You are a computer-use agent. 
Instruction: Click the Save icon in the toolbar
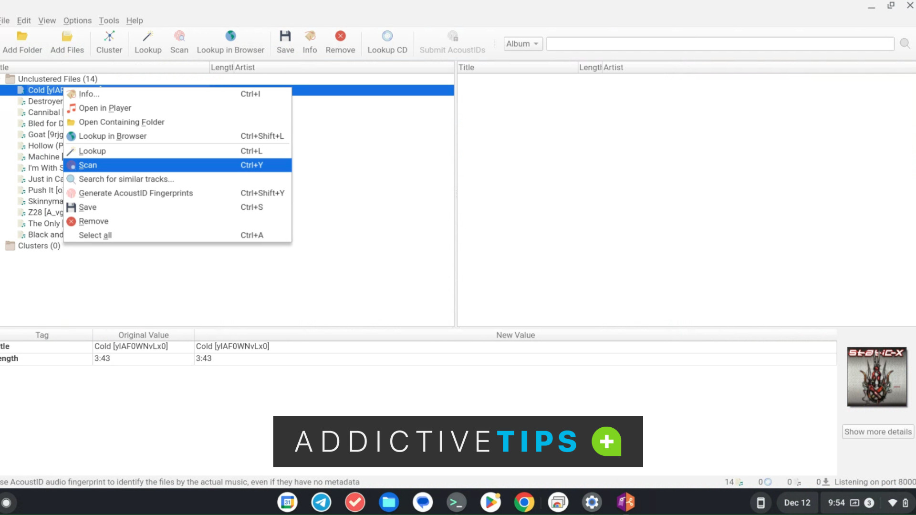(x=285, y=42)
